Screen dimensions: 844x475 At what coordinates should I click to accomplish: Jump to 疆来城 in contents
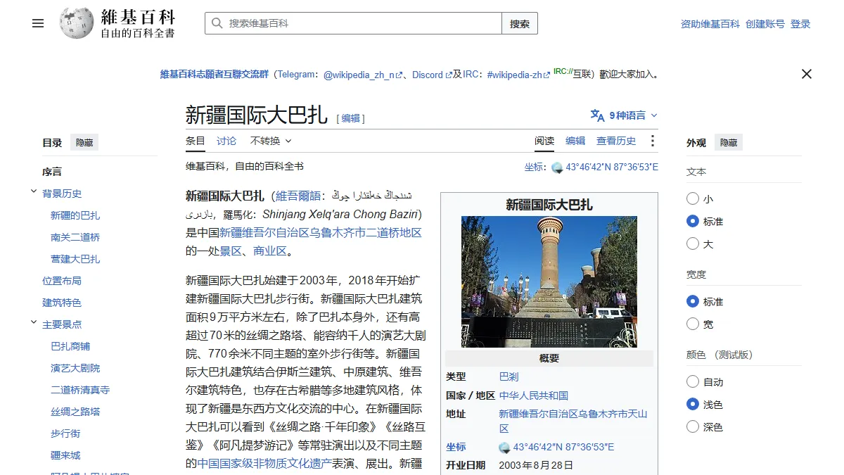pyautogui.click(x=65, y=455)
